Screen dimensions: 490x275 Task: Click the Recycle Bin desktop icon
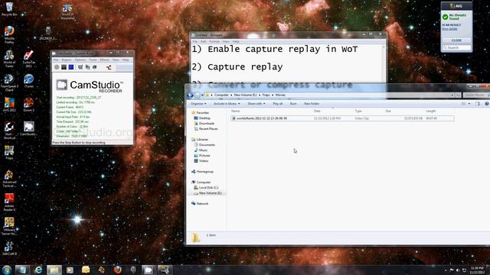click(9, 8)
